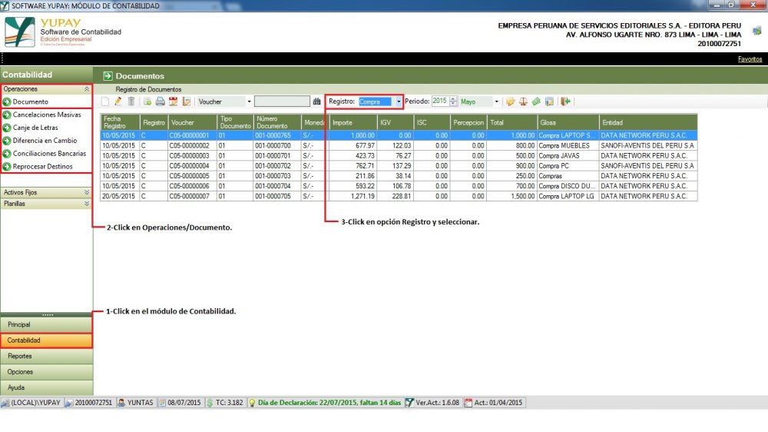This screenshot has width=768, height=432.
Task: Collapse the Operaciones section
Action: pos(87,89)
